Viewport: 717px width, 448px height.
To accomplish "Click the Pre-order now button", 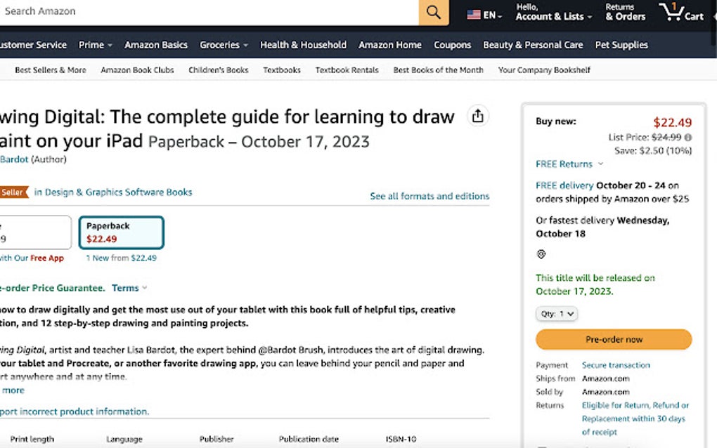I will coord(613,339).
